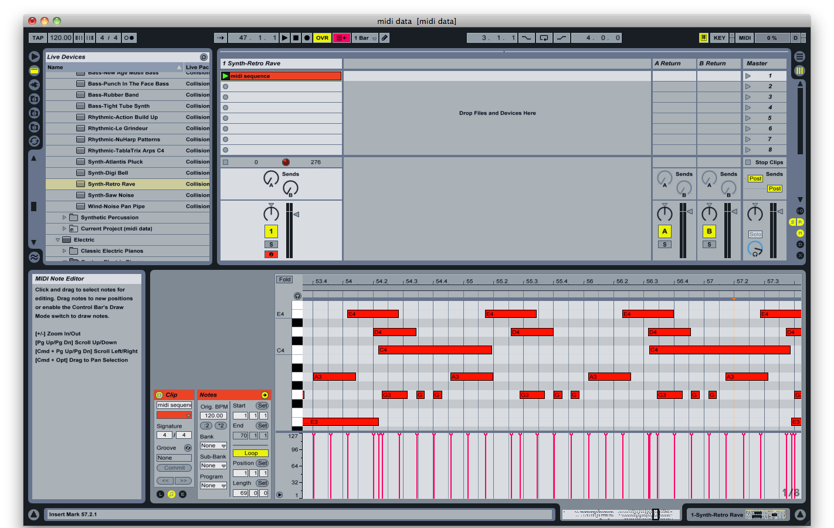Click the pink Back to Arrangement button
Viewport: 834px width, 528px height.
pos(341,38)
